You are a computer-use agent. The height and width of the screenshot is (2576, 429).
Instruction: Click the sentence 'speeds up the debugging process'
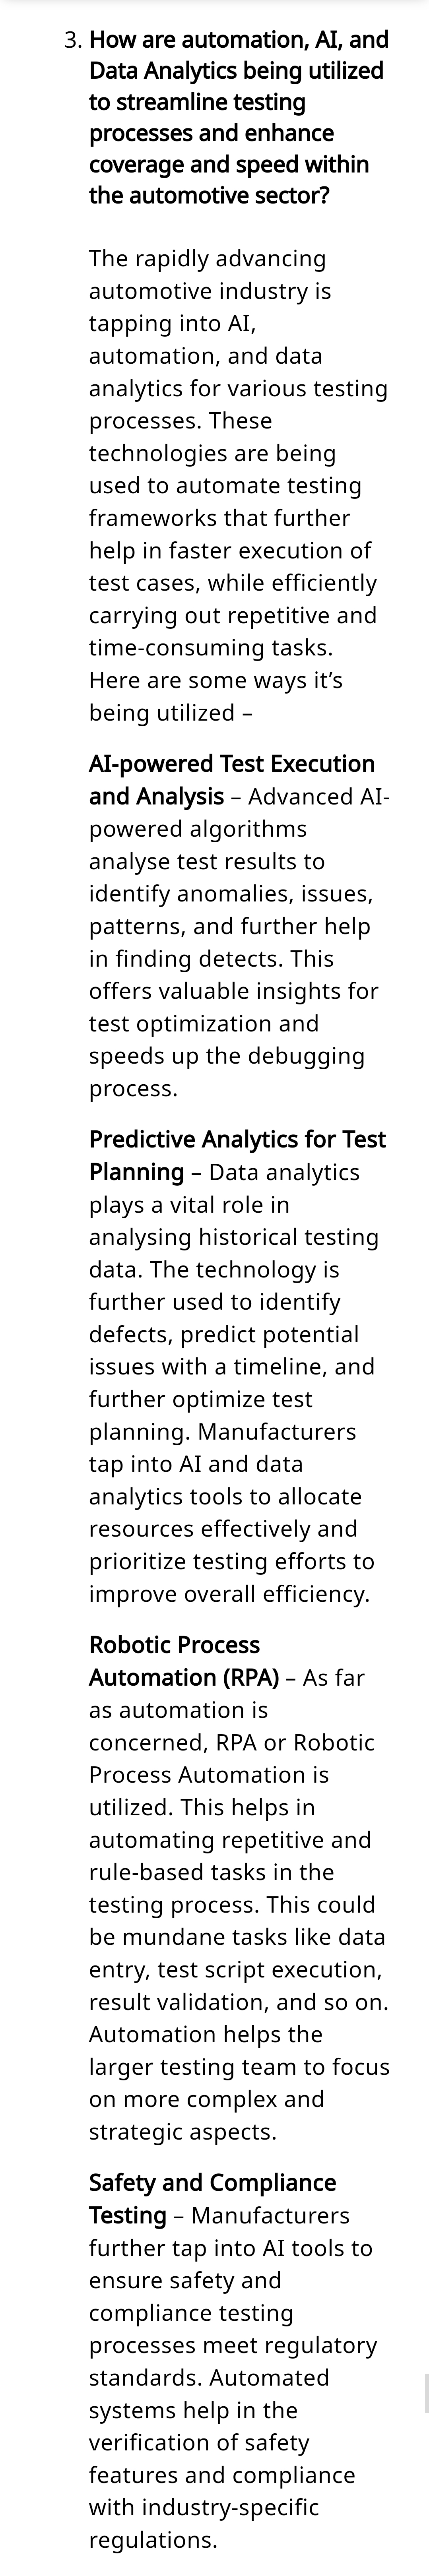pos(227,1072)
